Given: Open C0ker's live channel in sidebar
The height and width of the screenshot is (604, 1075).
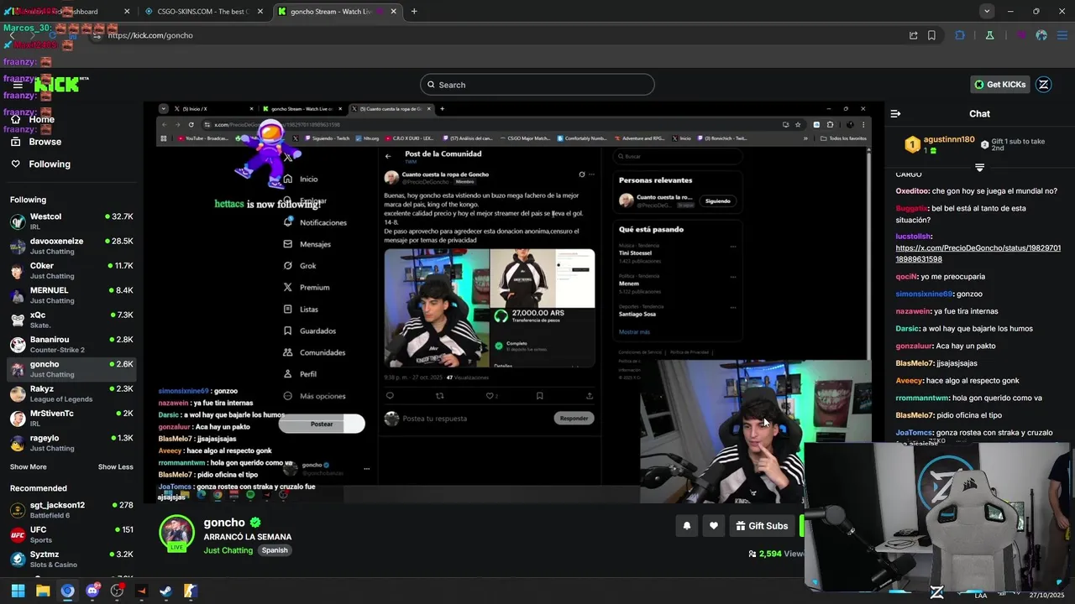Looking at the screenshot, I should tap(71, 270).
